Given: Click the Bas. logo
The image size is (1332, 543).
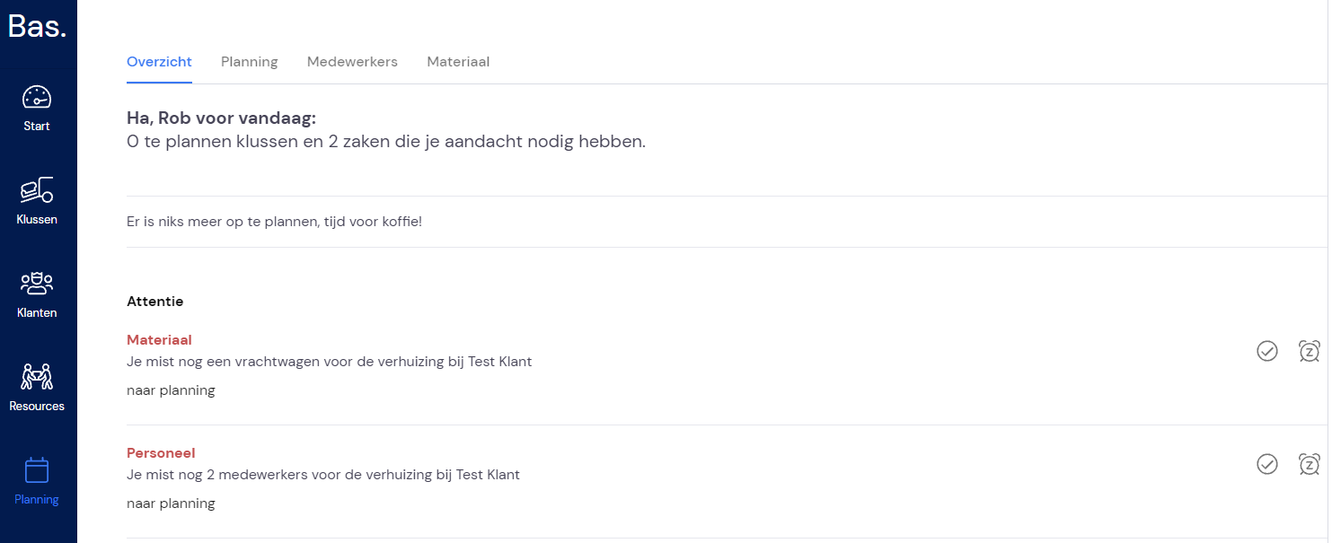Looking at the screenshot, I should 37,26.
